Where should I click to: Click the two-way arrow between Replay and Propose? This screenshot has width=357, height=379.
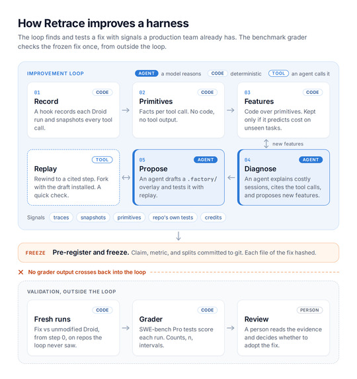click(126, 178)
